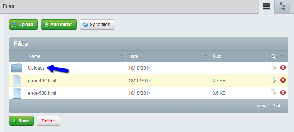
Task: Switch to tree view icon
Action: pyautogui.click(x=282, y=6)
